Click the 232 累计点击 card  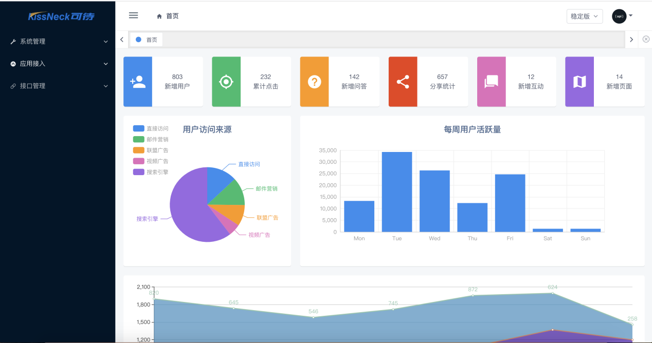click(251, 82)
